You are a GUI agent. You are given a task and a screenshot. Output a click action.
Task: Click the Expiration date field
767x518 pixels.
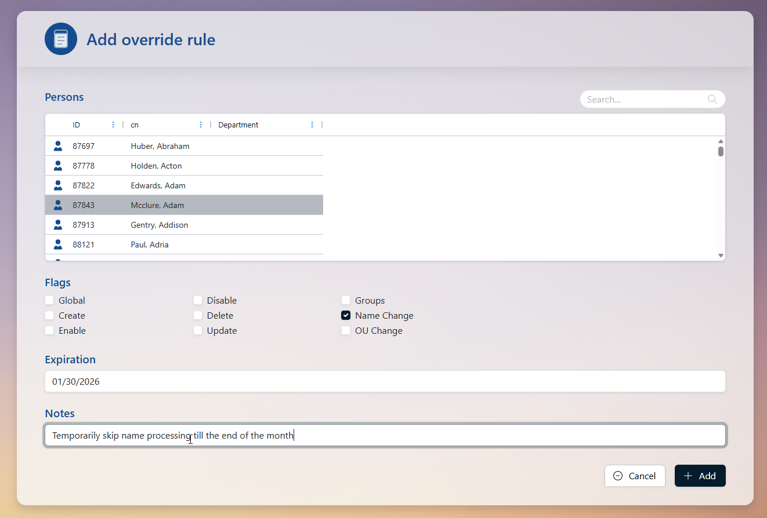click(x=385, y=382)
